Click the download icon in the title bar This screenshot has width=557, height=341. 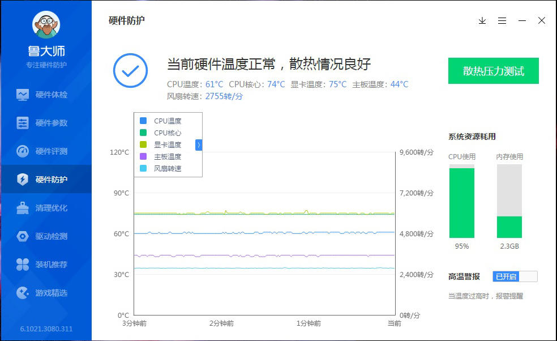(x=482, y=20)
